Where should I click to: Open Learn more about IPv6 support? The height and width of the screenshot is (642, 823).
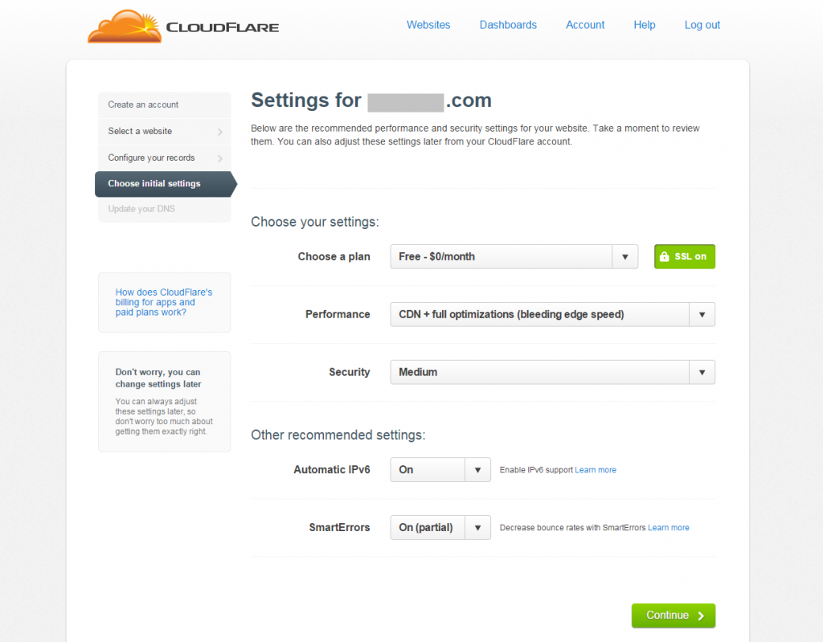click(x=596, y=470)
